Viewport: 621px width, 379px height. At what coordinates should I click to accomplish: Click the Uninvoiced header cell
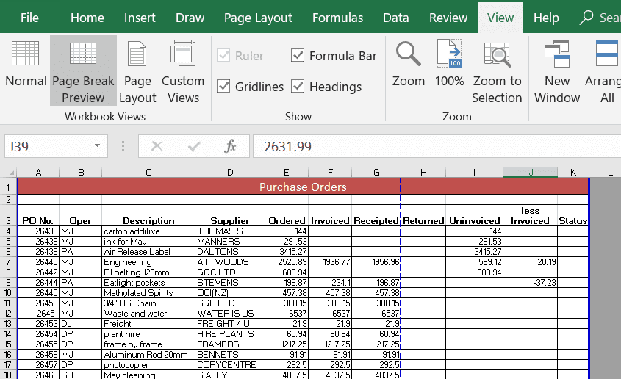(x=475, y=216)
